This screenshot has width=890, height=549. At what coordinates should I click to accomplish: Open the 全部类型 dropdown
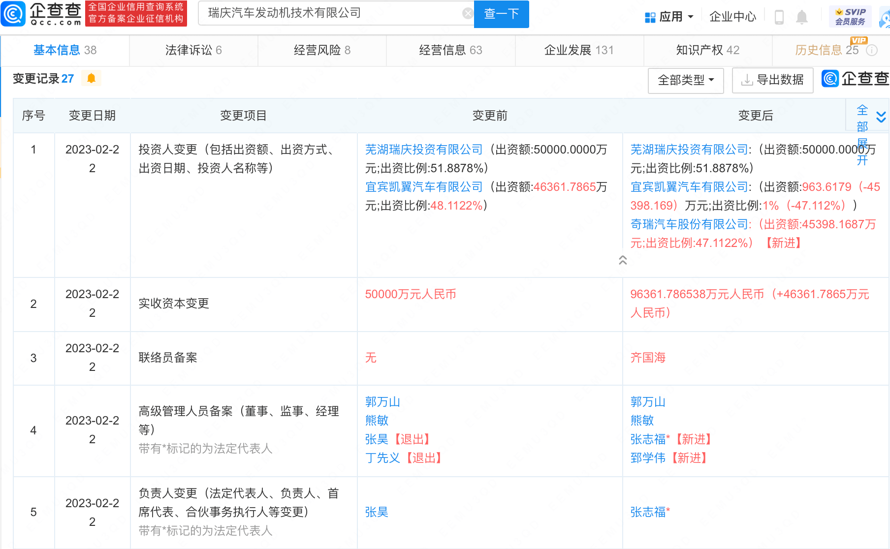click(686, 80)
